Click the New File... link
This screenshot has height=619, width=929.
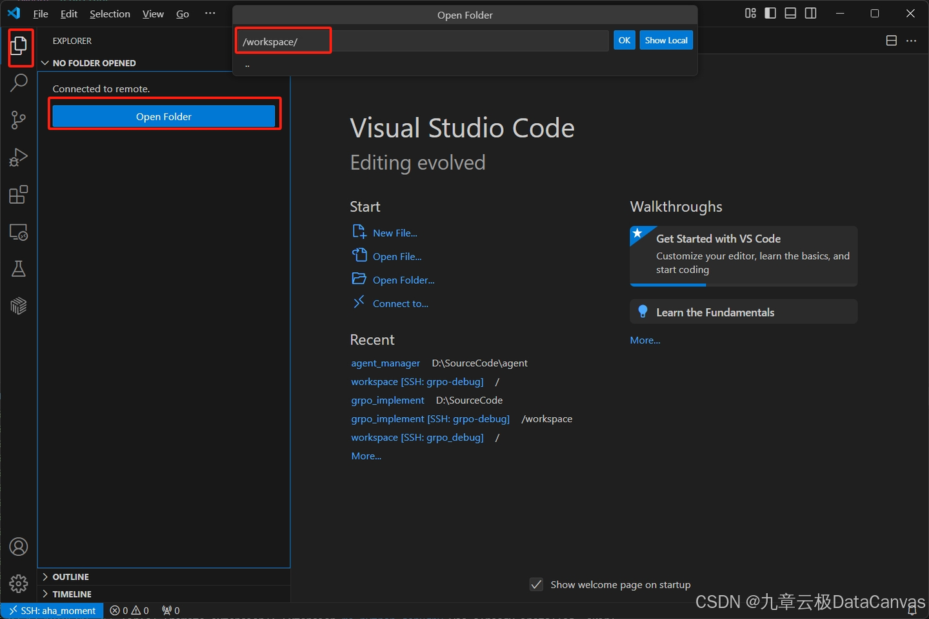point(395,233)
